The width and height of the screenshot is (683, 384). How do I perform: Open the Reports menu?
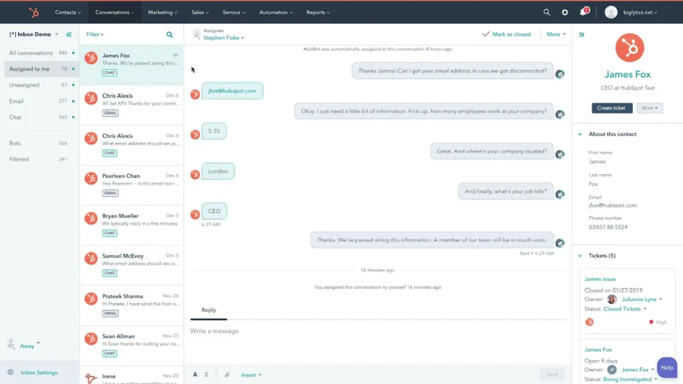click(318, 12)
